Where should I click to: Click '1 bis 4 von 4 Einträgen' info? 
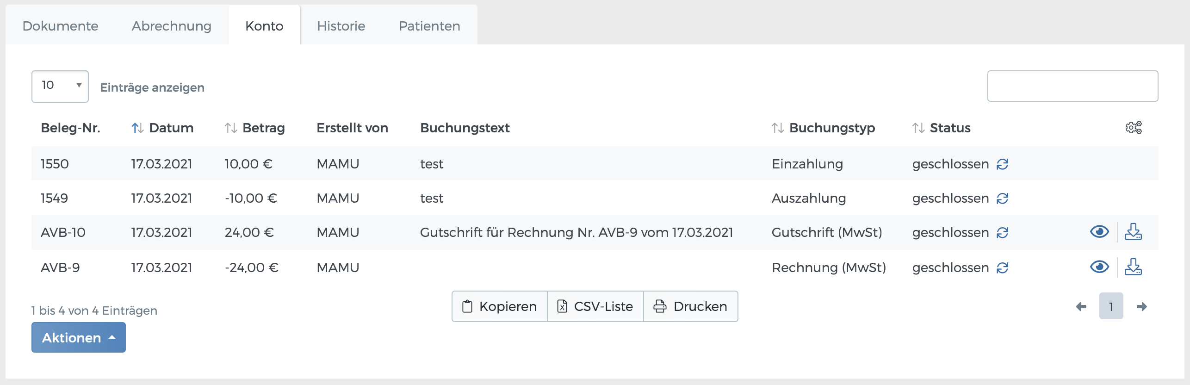tap(94, 310)
